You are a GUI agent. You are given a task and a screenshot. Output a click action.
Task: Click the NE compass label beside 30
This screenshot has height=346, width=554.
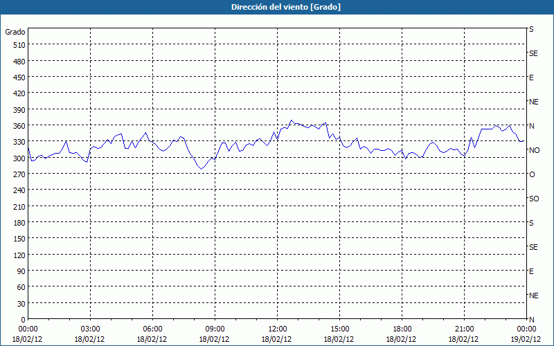click(534, 295)
